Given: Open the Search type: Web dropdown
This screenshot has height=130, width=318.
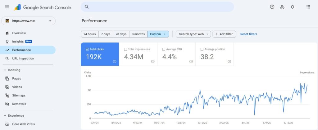Looking at the screenshot, I should pos(193,34).
